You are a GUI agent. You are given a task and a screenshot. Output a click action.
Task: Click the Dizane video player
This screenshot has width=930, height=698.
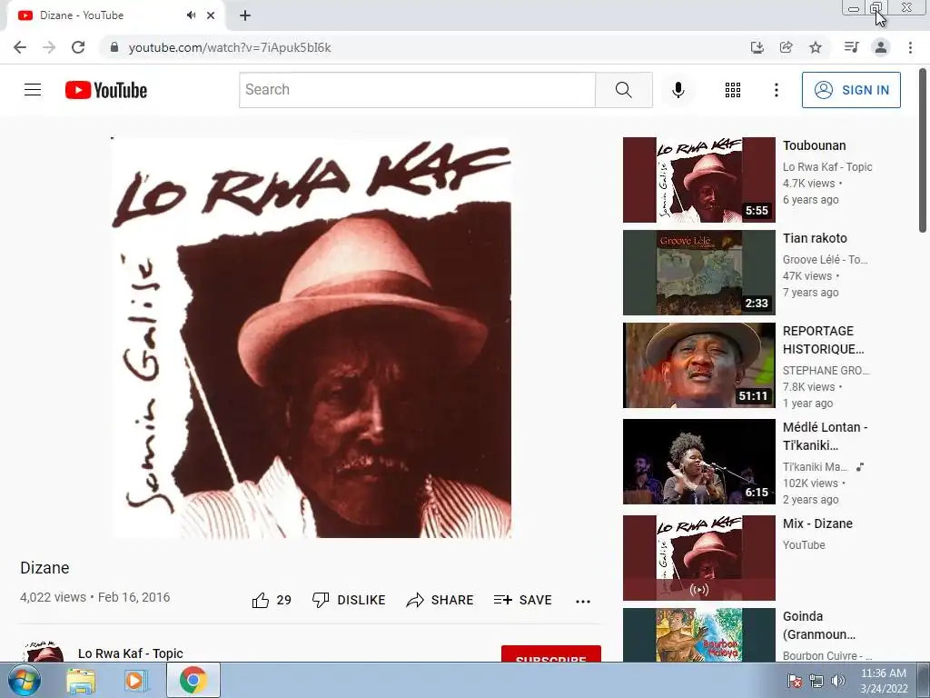point(312,337)
